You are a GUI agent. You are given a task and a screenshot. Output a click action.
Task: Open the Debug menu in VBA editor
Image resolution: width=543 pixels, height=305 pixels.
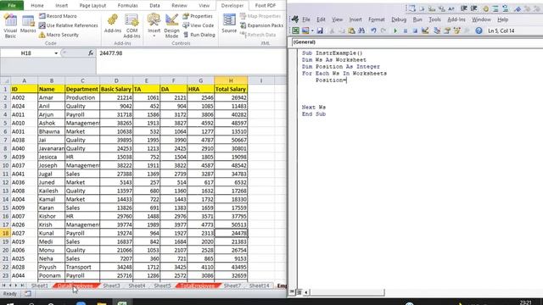(x=399, y=19)
